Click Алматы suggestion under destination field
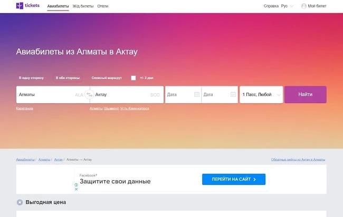Image resolution: width=343 pixels, height=217 pixels. pyautogui.click(x=96, y=108)
